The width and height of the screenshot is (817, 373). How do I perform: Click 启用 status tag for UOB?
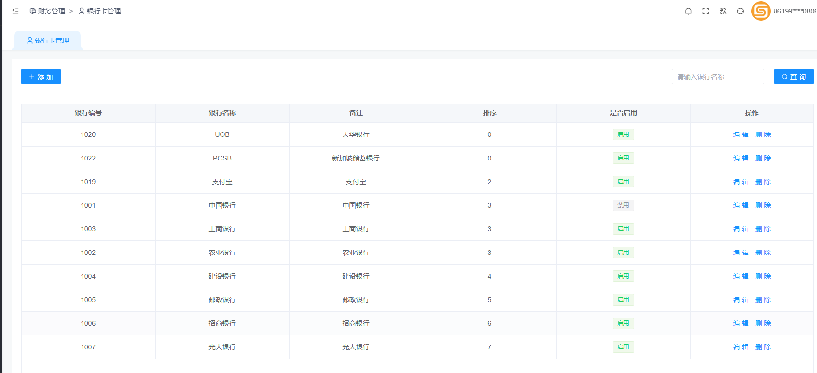point(623,134)
